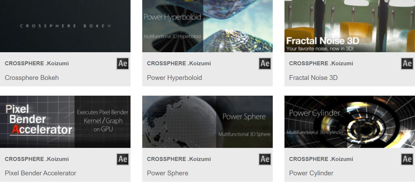Screen dimensions: 415x182
Task: Open the Power Cylinder product page
Action: (311, 173)
